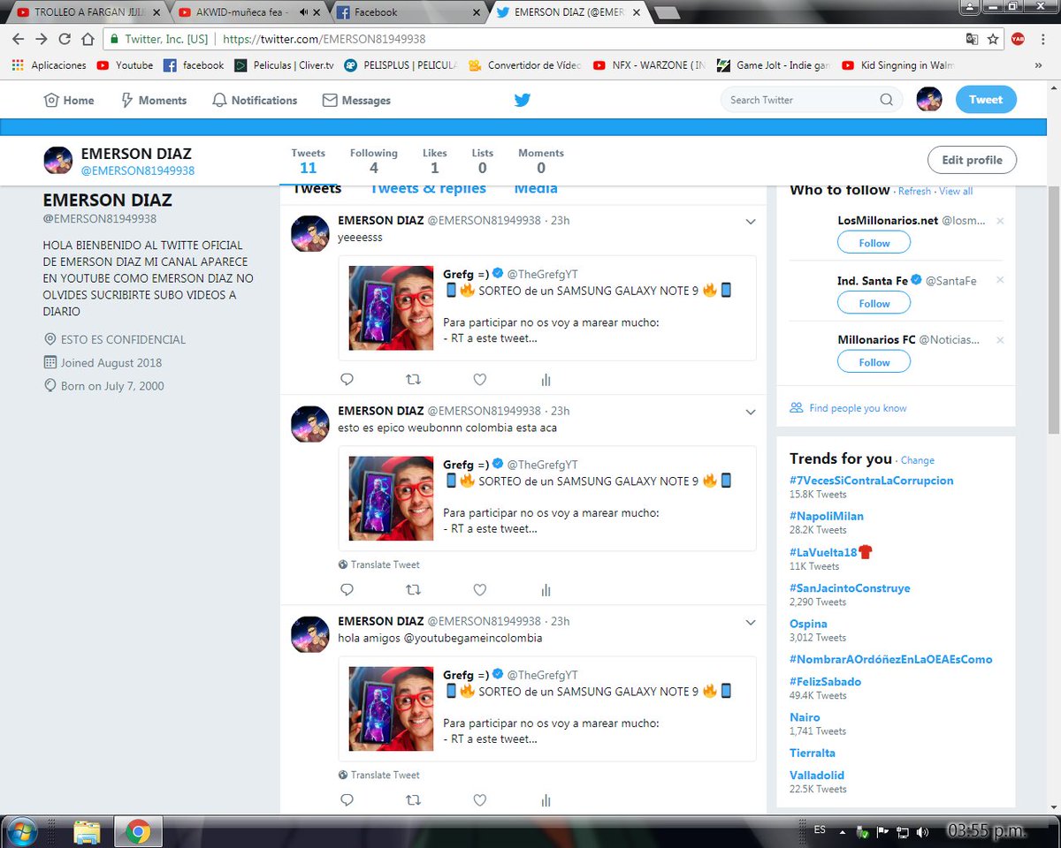The width and height of the screenshot is (1061, 848).
Task: Open #NapoliMilan trend
Action: pos(827,516)
